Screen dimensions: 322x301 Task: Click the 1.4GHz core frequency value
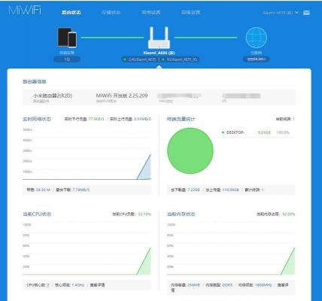78,285
